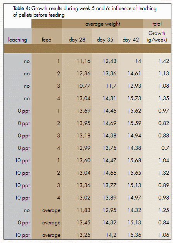Click the growth value 1,42
Image resolution: width=173 pixels, height=243 pixels.
[164, 61]
